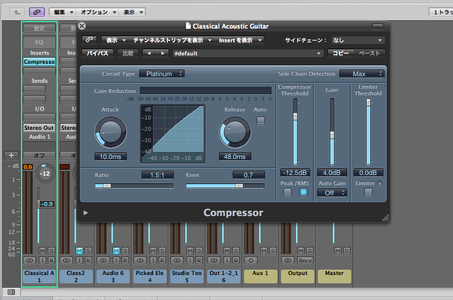Viewport: 453px width, 300px height.
Task: Click the peak level display 0.9
Action: 28,167
